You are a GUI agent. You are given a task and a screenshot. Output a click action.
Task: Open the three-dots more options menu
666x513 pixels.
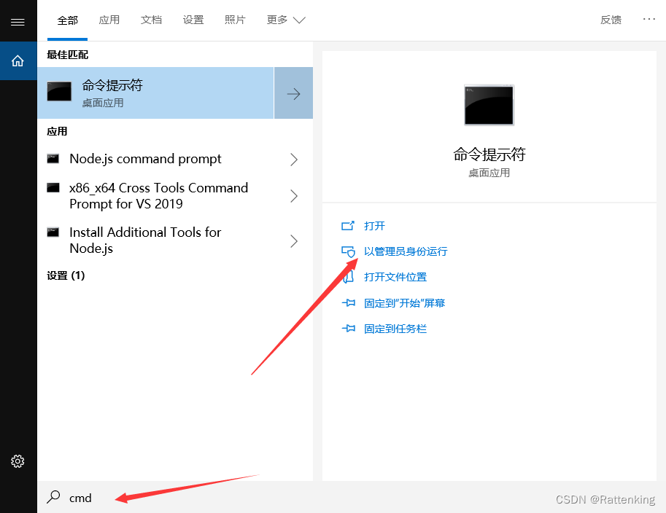[649, 19]
